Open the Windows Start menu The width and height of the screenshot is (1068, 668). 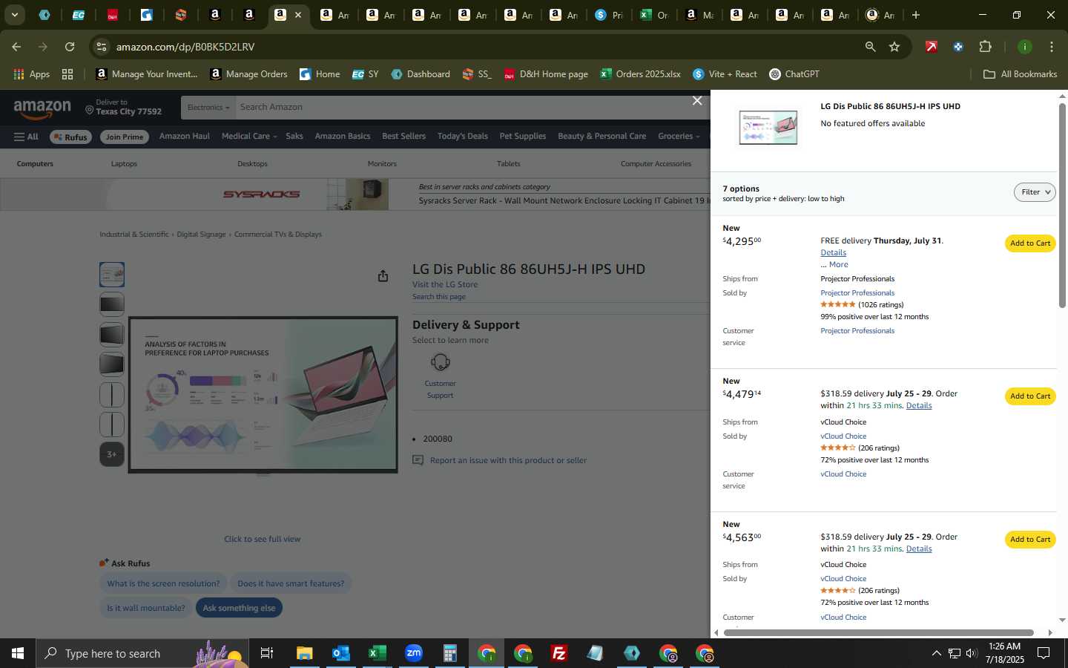(x=18, y=653)
